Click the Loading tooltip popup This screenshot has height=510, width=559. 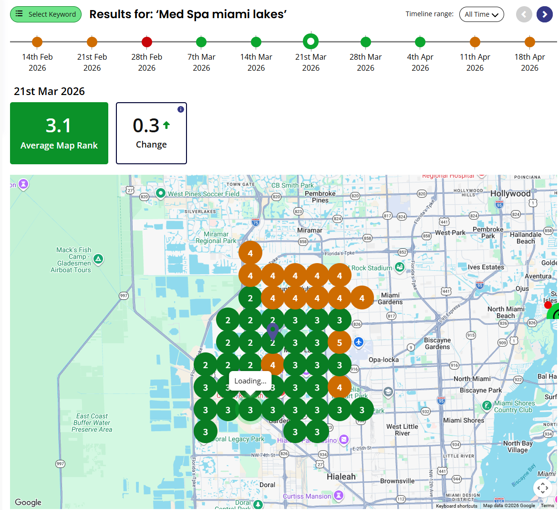point(250,381)
